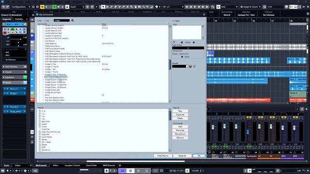
Task: Click the transport Play button
Action: [x=139, y=171]
